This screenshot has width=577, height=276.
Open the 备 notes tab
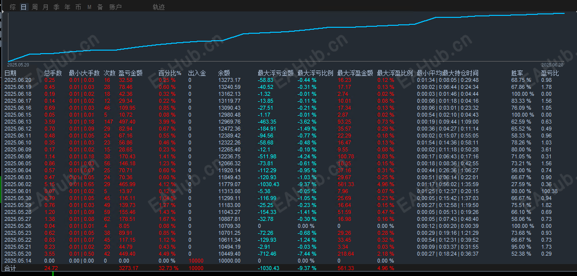tap(100, 7)
